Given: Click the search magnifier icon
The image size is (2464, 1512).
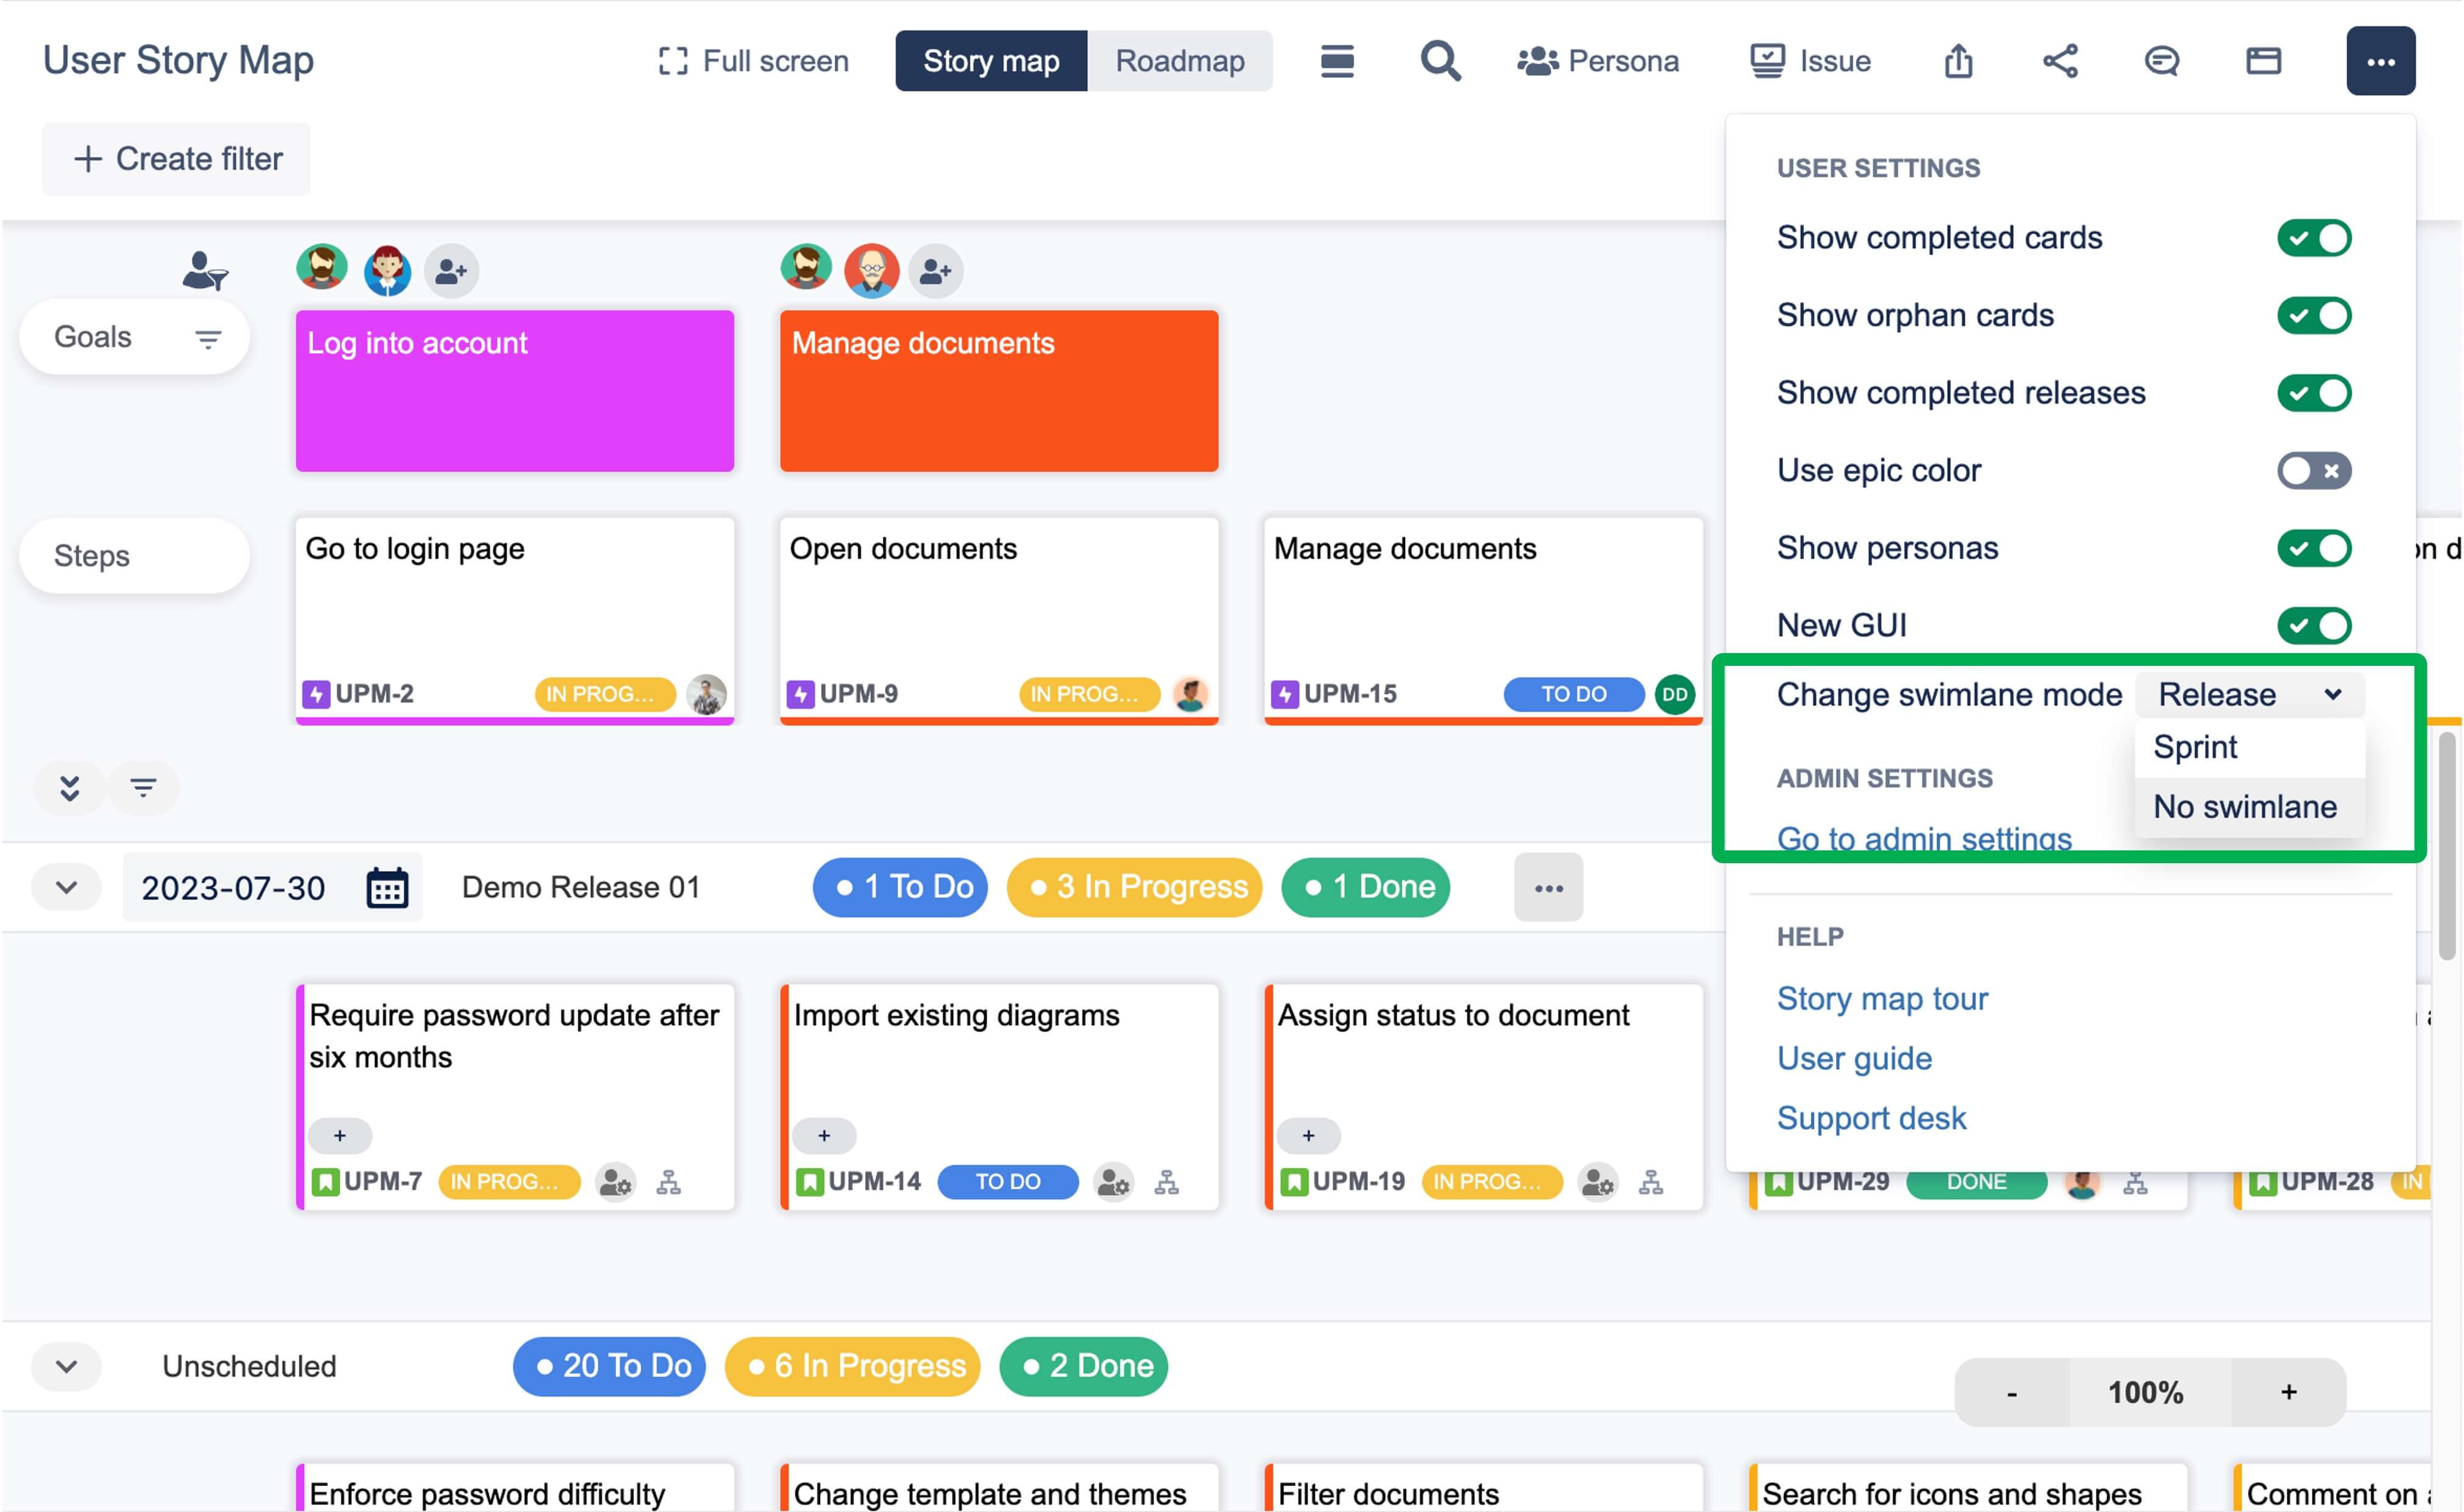Looking at the screenshot, I should pos(1440,61).
